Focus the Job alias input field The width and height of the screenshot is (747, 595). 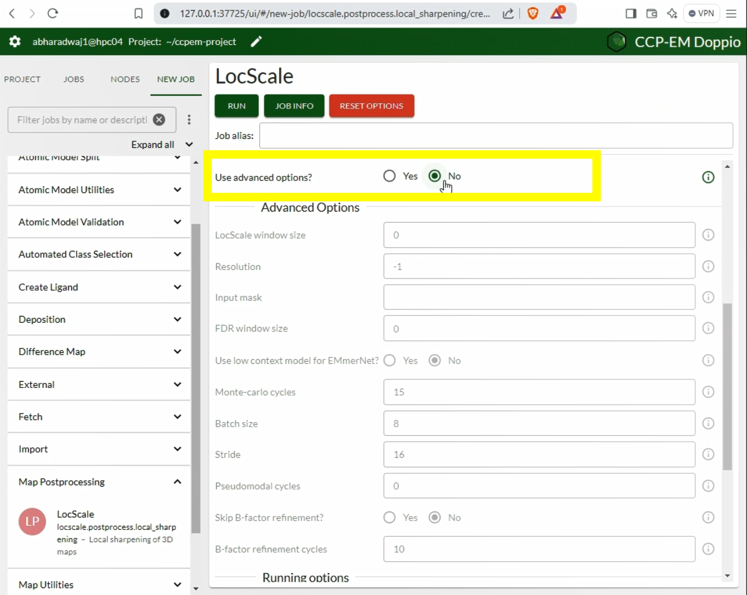496,135
